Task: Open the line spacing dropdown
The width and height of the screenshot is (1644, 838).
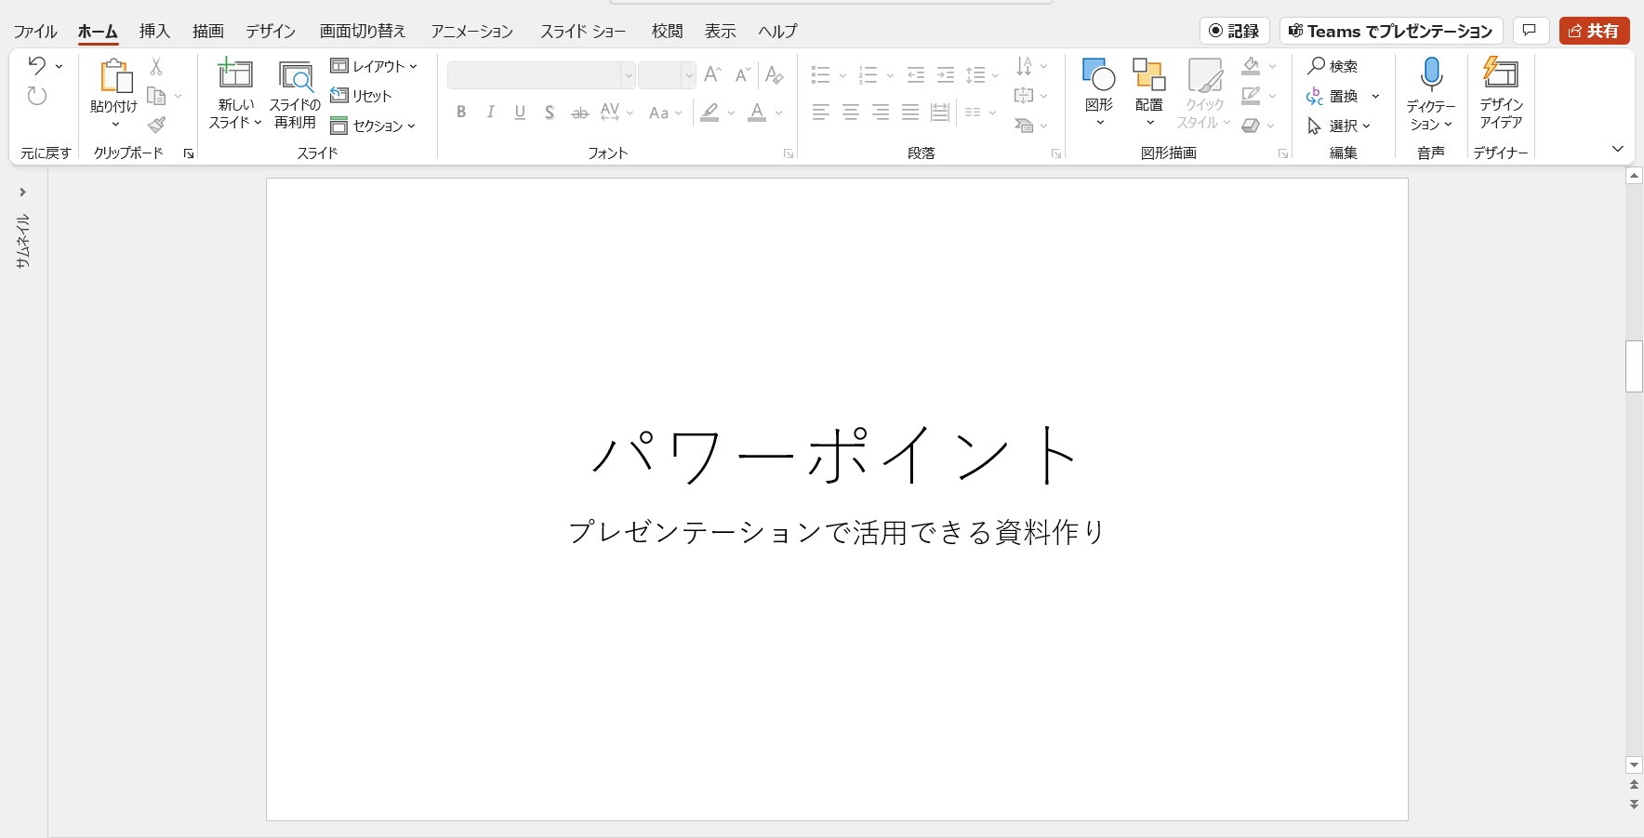Action: (x=982, y=74)
